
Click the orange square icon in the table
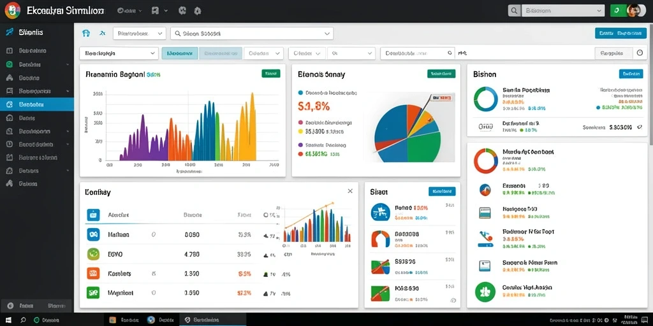click(x=93, y=274)
